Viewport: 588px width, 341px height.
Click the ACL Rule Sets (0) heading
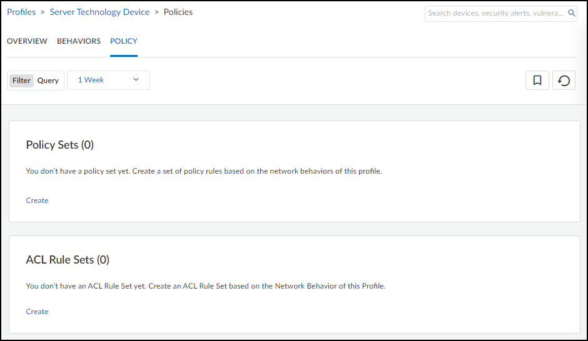click(68, 260)
